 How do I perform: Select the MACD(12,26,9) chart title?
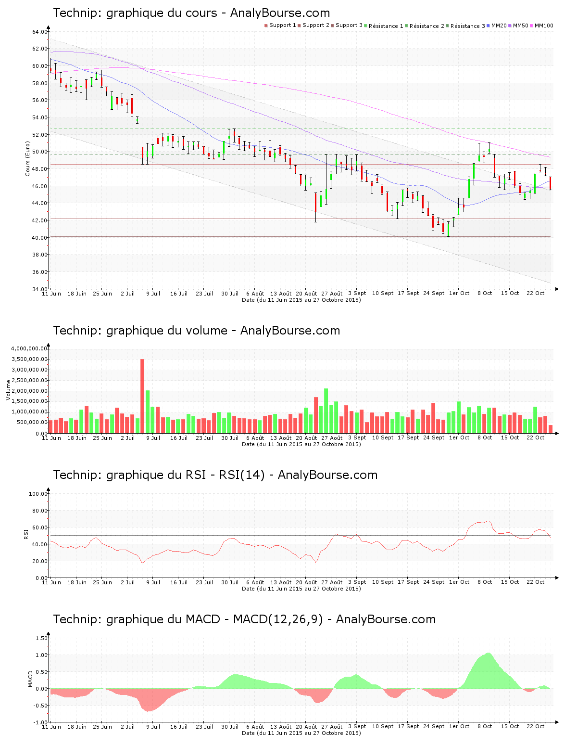point(244,619)
